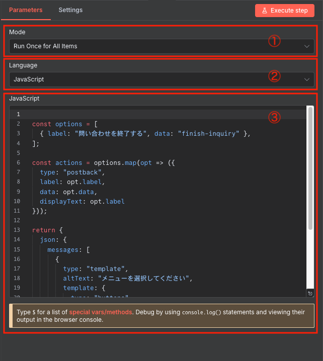Viewport: 323px width, 361px height.
Task: Click the label text 問い合わせを終了する
Action: [x=111, y=134]
